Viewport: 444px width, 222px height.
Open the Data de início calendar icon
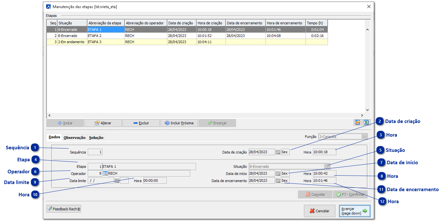click(x=278, y=174)
